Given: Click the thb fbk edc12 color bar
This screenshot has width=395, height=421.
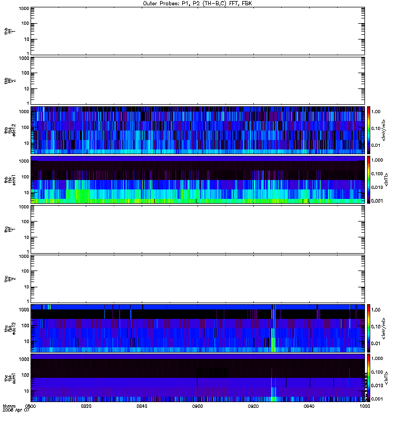Looking at the screenshot, I should pos(369,130).
